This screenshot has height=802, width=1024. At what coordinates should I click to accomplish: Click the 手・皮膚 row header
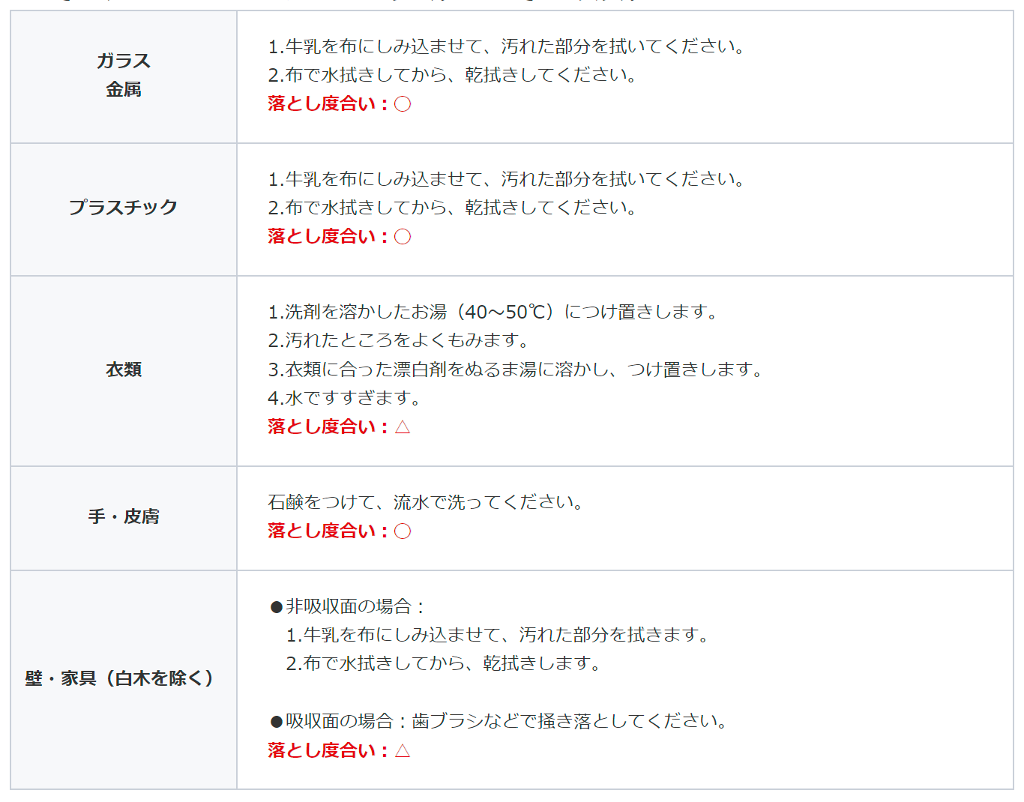click(x=124, y=517)
